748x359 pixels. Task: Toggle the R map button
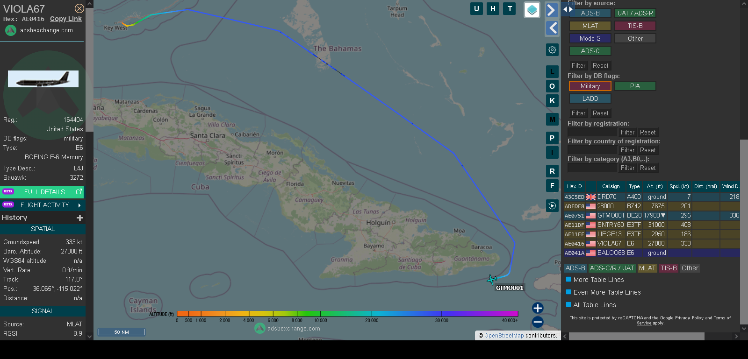click(552, 171)
